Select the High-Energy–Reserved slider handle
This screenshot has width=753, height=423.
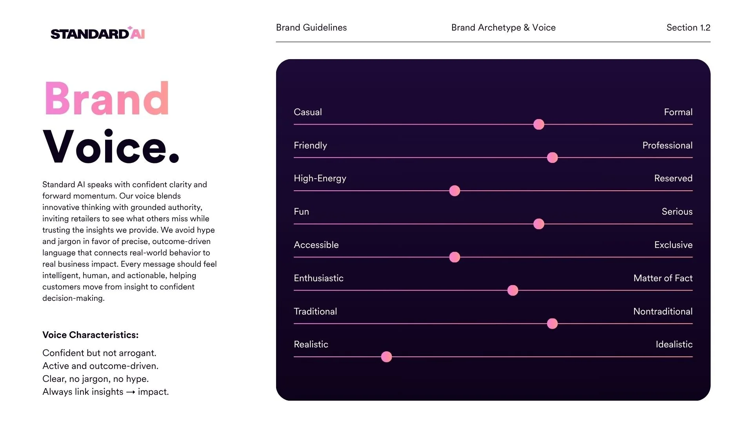(455, 191)
